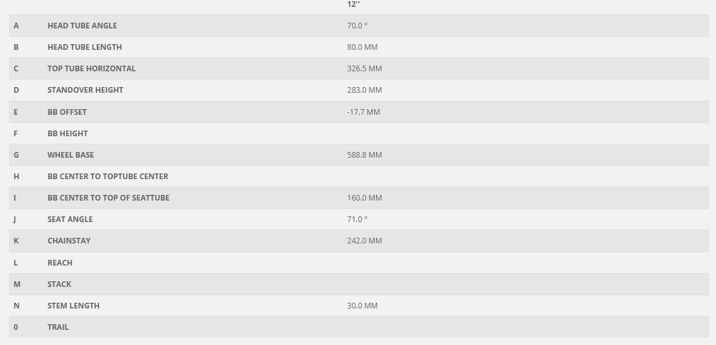
Task: Select the BB OFFSET label
Action: pos(67,112)
